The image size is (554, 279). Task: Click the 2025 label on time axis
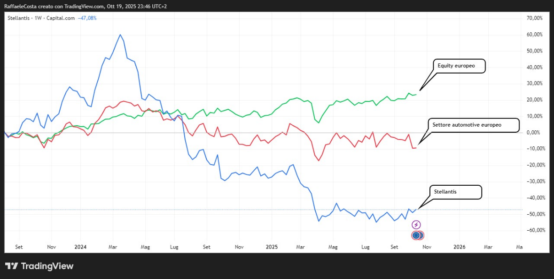click(x=272, y=246)
